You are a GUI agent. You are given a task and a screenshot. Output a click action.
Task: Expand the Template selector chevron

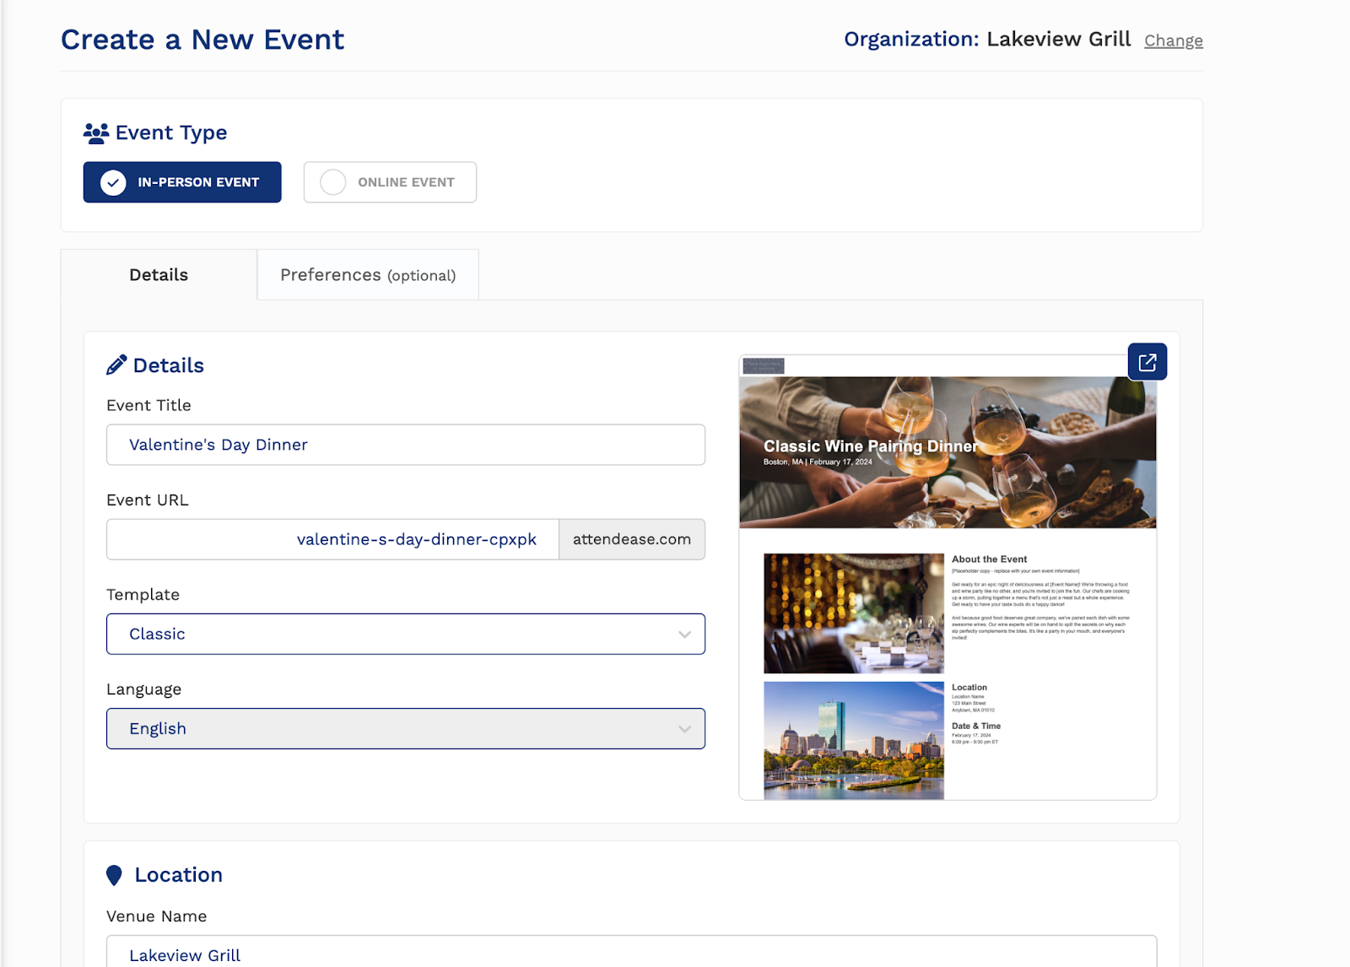685,634
